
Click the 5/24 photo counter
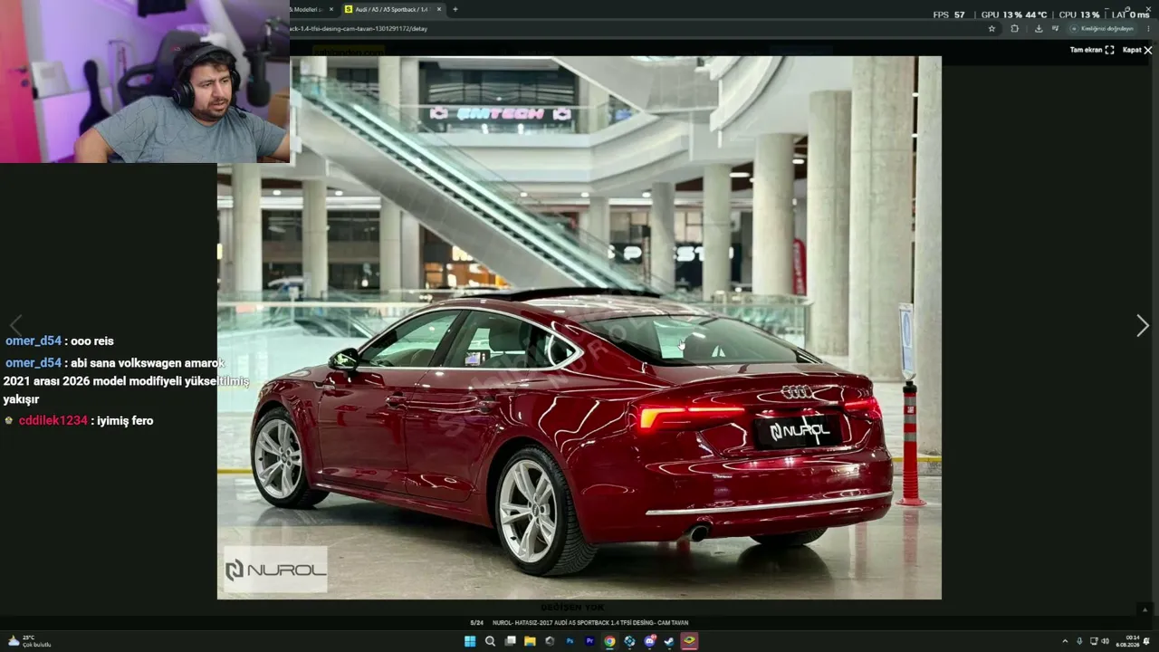tap(476, 623)
